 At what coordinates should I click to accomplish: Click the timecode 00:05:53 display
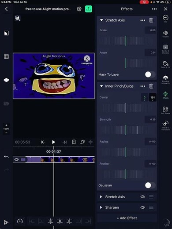[x=22, y=142]
